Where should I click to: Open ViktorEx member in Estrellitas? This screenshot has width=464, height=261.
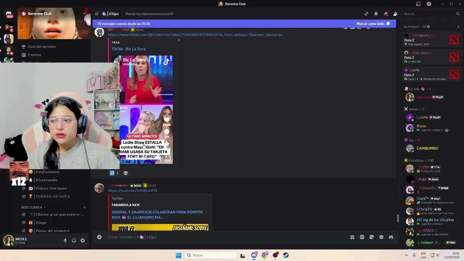point(432,189)
